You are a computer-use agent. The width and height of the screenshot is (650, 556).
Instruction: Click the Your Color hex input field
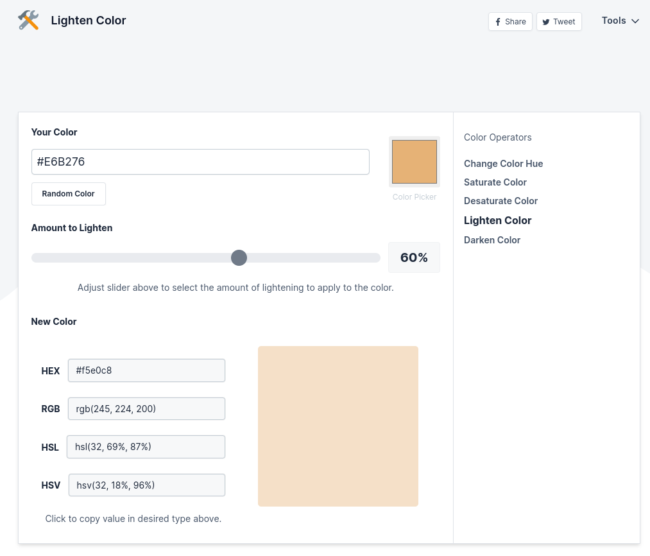pyautogui.click(x=200, y=162)
